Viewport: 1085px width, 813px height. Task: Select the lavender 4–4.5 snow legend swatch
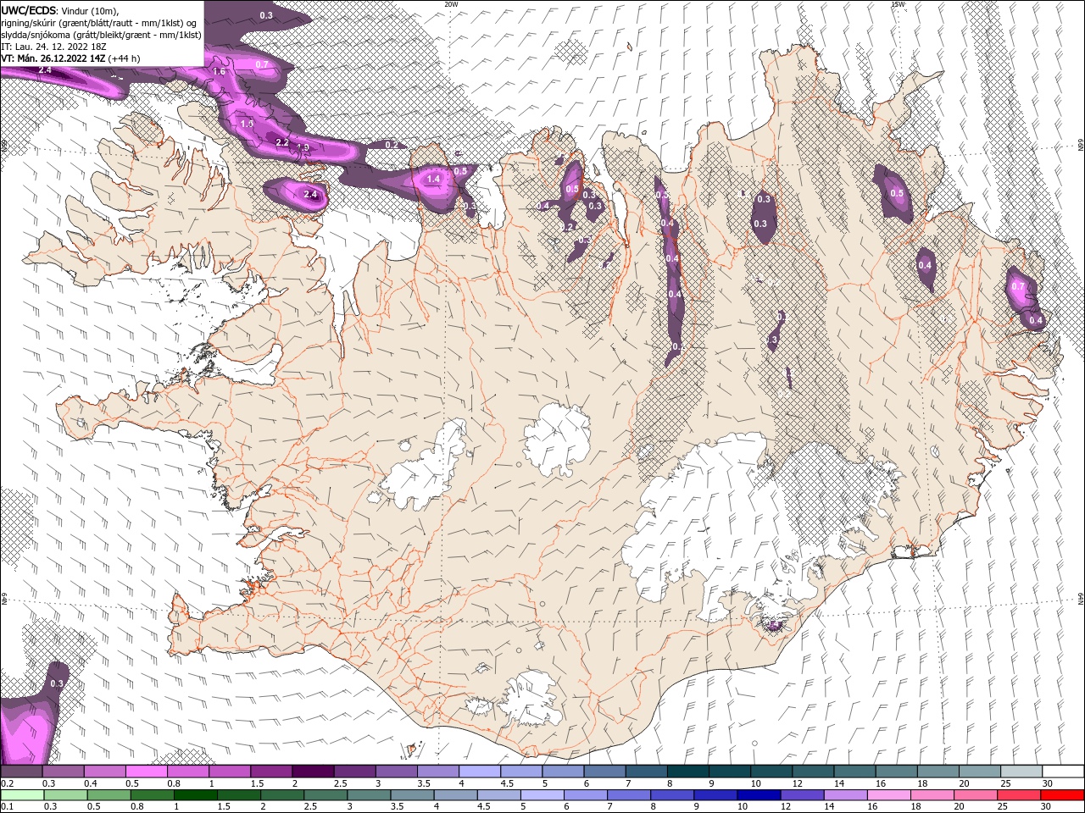click(x=480, y=772)
